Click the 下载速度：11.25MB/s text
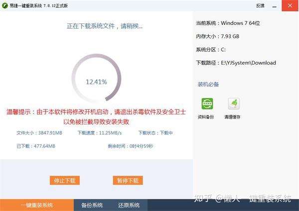299x211 pixels. coord(99,133)
